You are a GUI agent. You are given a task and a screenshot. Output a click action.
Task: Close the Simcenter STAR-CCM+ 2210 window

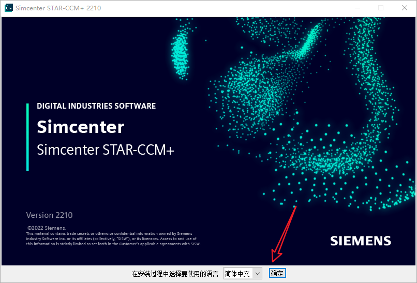pos(404,8)
